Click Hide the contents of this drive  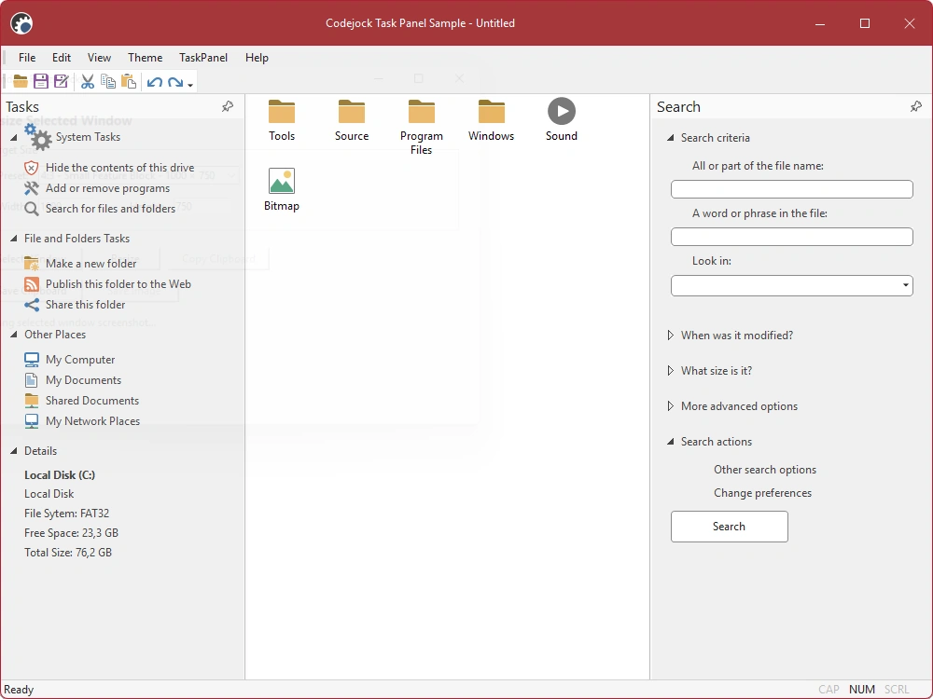coord(119,168)
